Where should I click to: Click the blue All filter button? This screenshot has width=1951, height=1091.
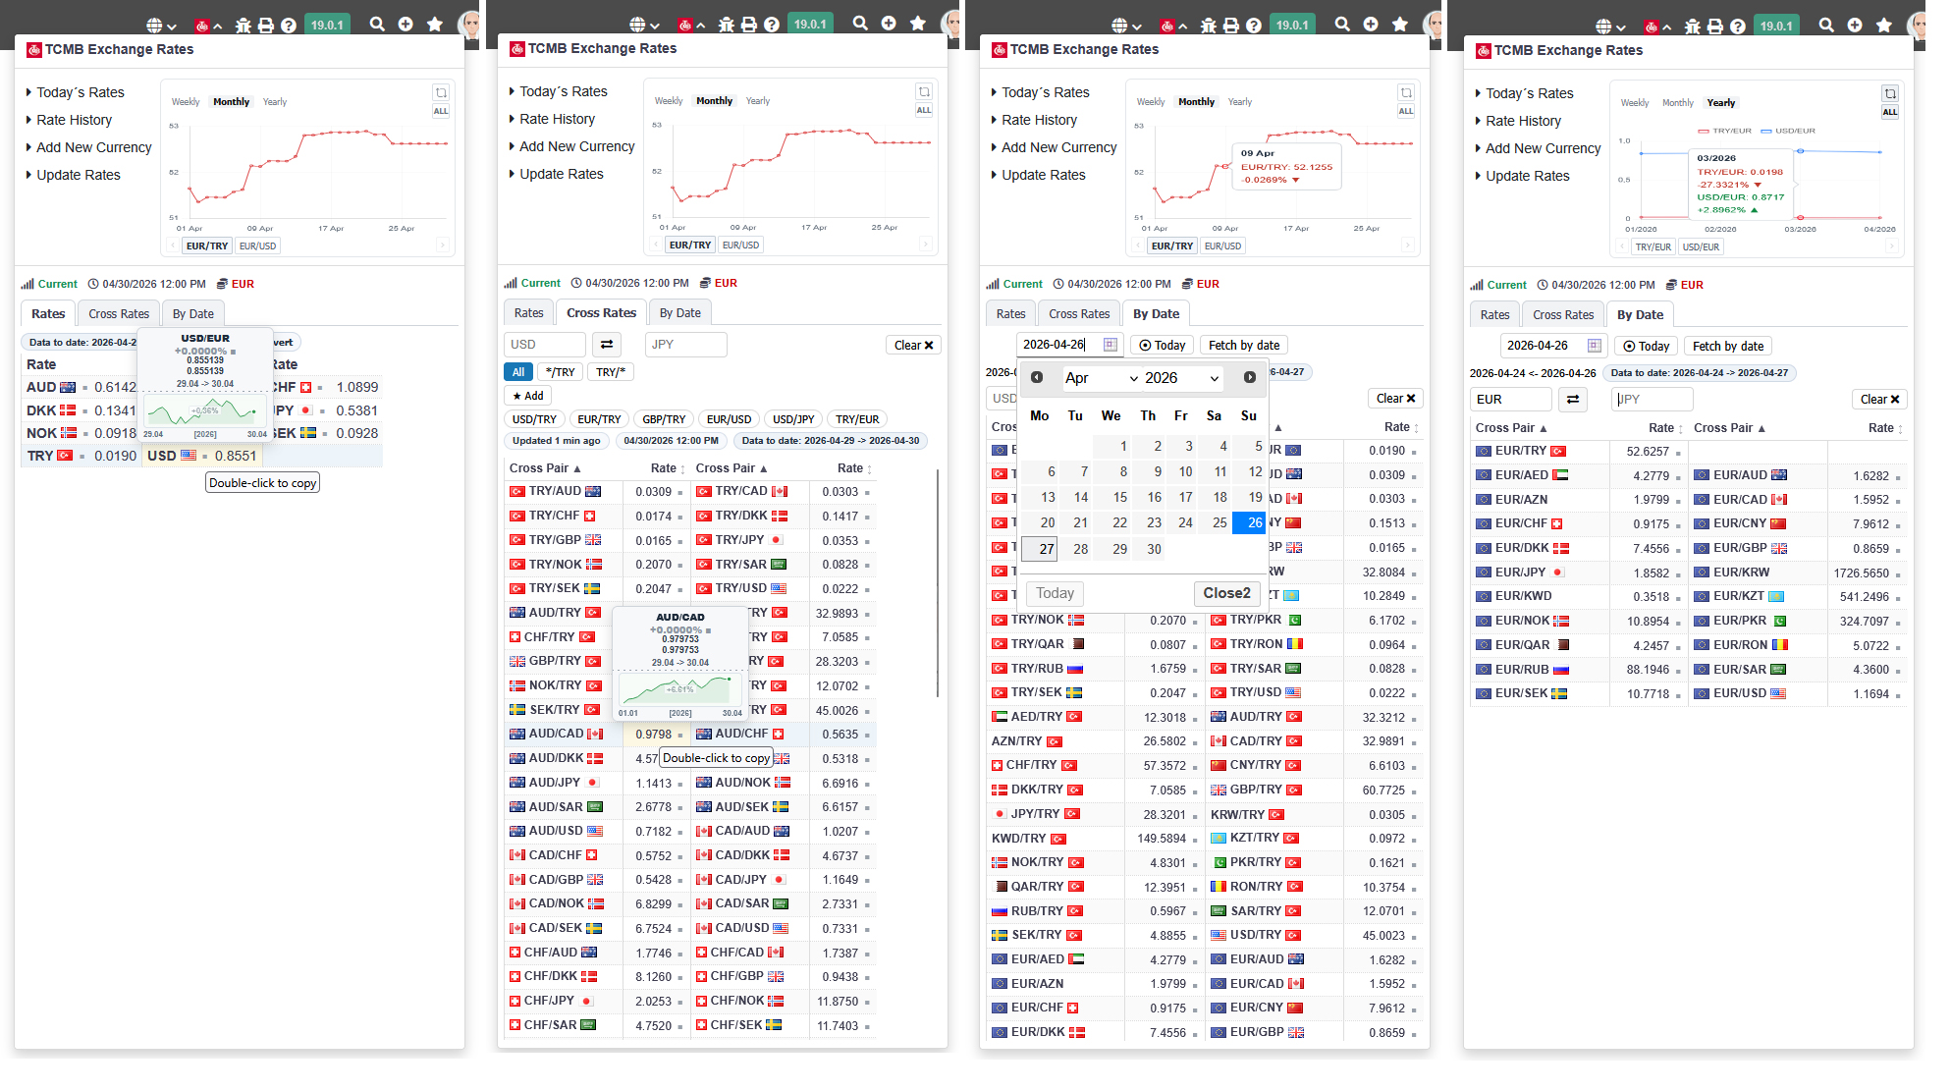518,372
